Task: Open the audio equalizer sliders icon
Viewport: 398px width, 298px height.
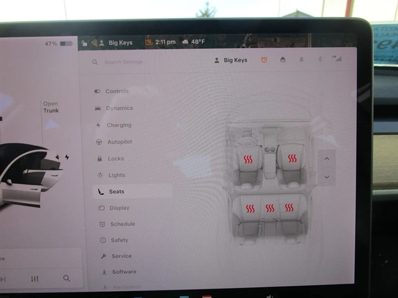Action: (x=35, y=279)
